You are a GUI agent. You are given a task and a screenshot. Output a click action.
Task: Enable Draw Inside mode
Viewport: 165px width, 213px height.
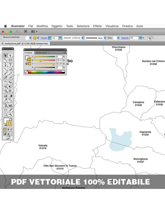(11, 133)
